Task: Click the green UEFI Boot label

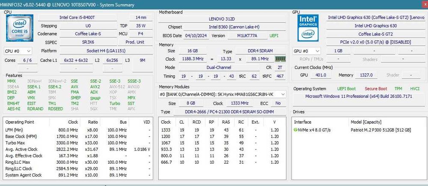Action: click(346, 89)
